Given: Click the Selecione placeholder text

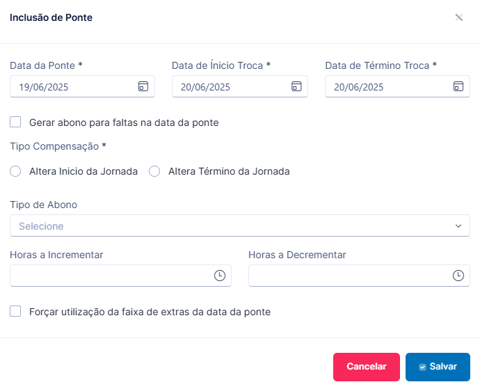Looking at the screenshot, I should pos(41,226).
